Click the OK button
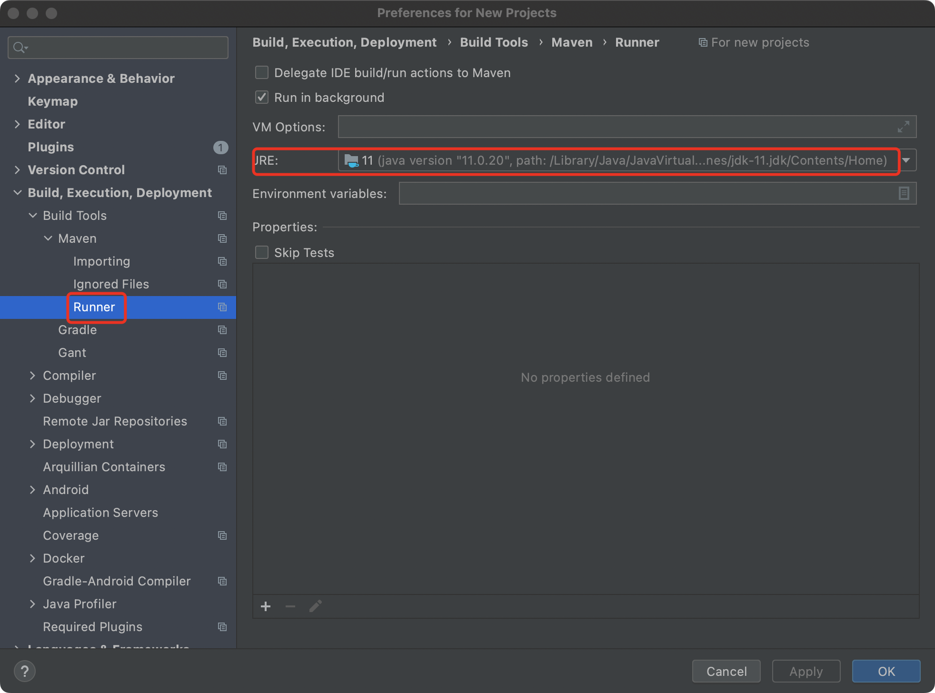Screen dimensions: 935x693 [x=885, y=671]
